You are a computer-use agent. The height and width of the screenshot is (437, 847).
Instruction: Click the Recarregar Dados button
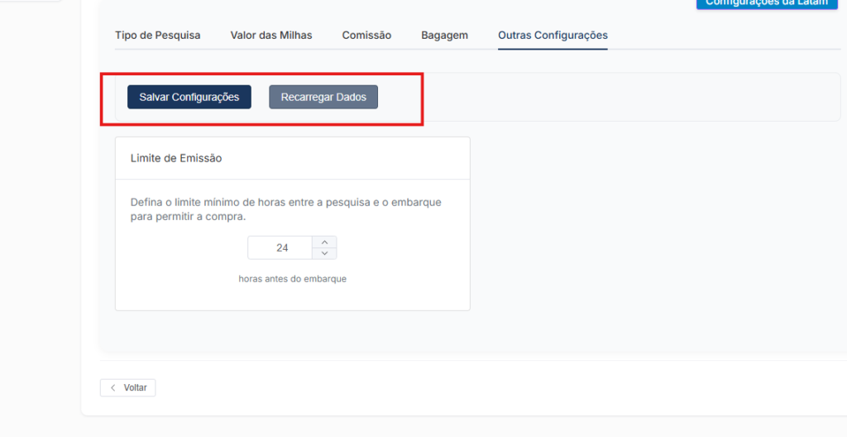[323, 97]
